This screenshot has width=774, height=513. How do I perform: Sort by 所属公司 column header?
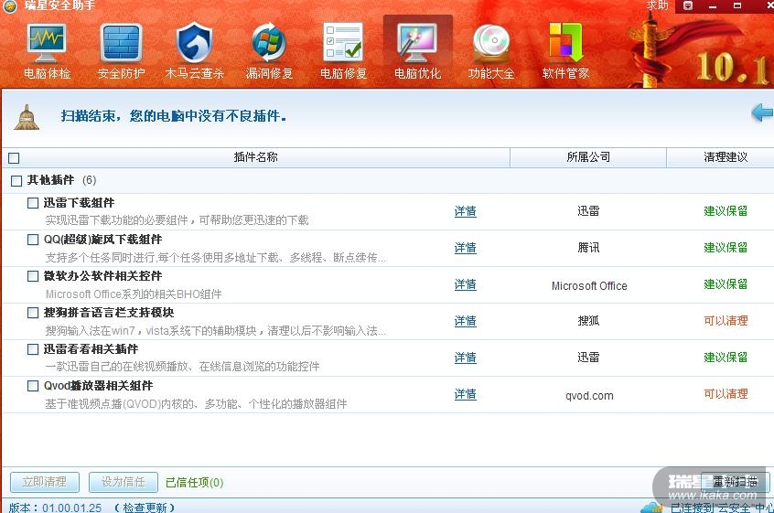click(588, 157)
